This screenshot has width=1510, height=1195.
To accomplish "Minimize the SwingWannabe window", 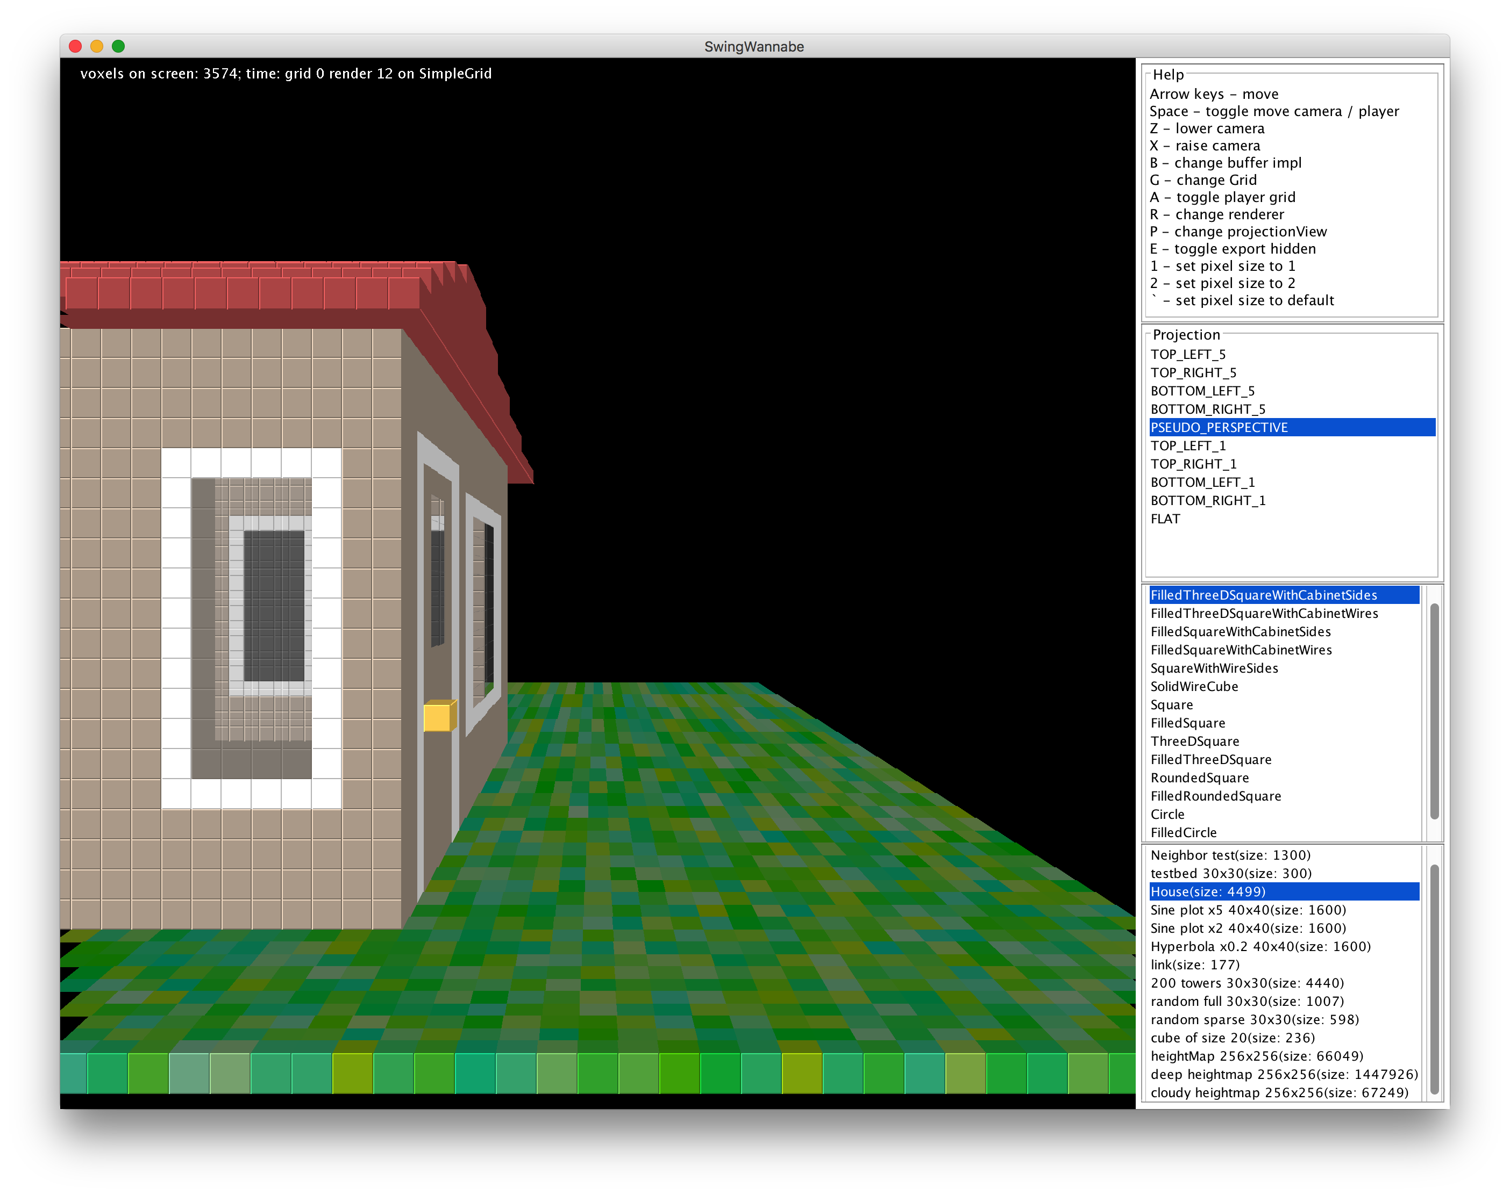I will coord(97,46).
